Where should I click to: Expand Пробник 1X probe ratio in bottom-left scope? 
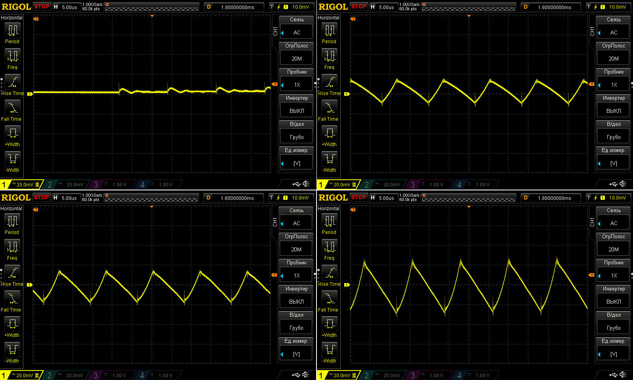coord(296,275)
